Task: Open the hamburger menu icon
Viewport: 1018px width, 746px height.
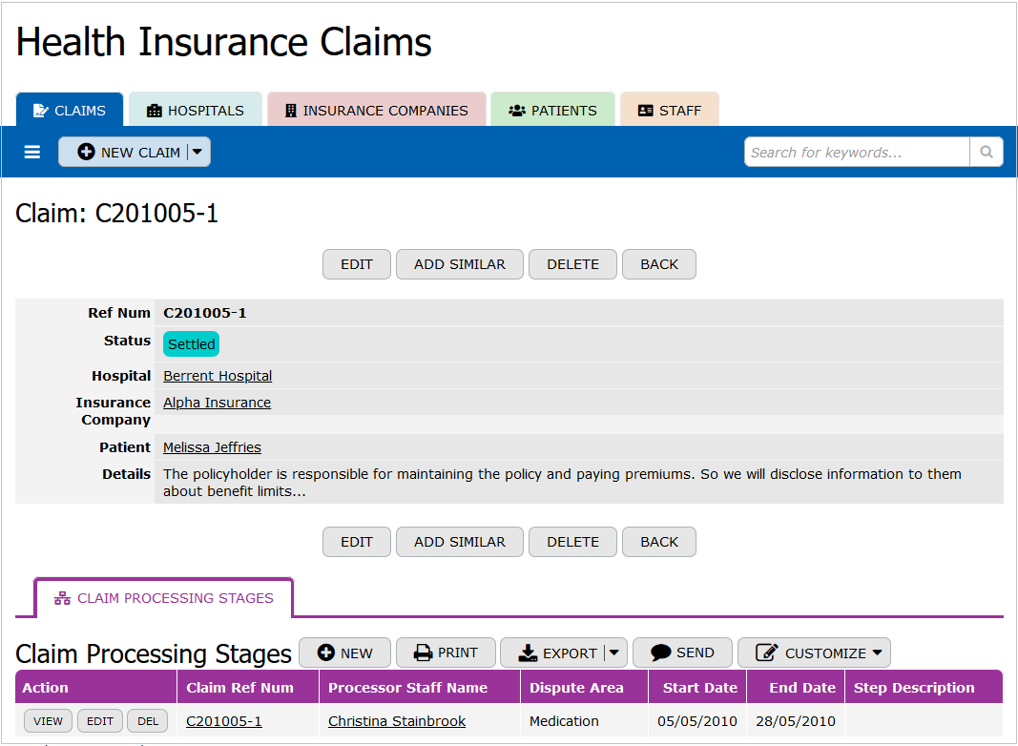Action: point(32,152)
